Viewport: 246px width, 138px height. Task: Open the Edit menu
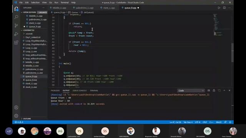[27, 3]
